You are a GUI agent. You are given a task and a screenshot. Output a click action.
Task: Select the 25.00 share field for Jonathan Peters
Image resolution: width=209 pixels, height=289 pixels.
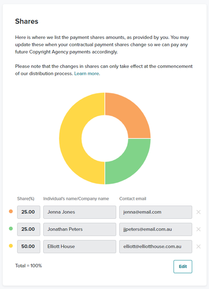(x=29, y=229)
